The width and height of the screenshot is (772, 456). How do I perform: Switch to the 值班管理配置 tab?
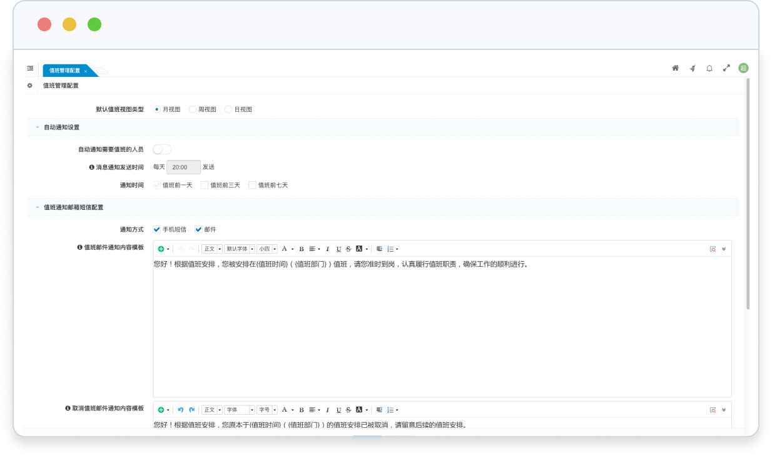(x=65, y=71)
